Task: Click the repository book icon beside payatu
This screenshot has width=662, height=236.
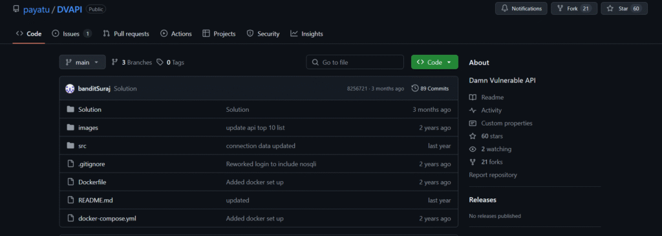Action: (x=16, y=8)
